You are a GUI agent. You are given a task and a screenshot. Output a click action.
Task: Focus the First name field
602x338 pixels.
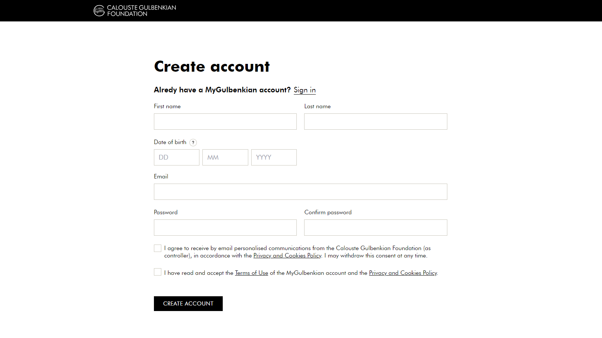coord(225,122)
